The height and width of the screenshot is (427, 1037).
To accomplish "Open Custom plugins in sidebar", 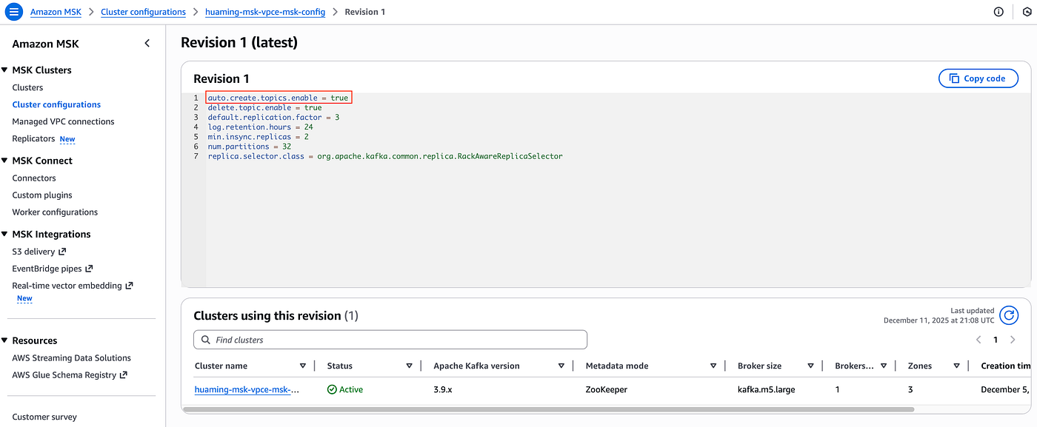I will point(42,195).
